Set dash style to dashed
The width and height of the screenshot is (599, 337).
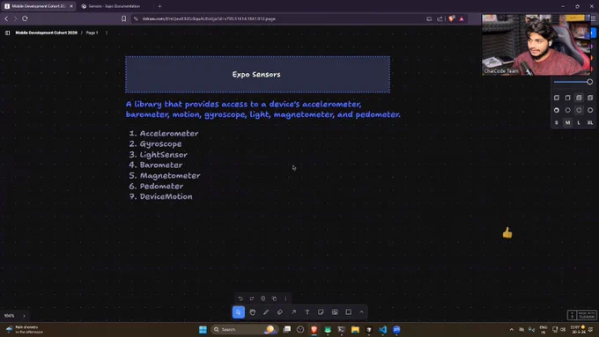[x=567, y=110]
